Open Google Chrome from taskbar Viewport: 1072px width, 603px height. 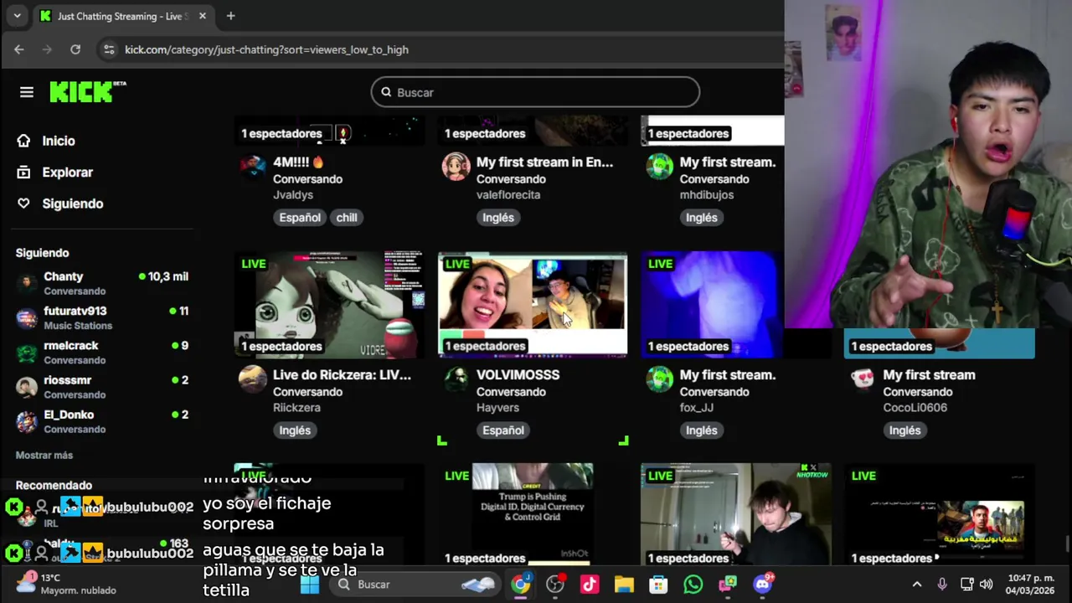click(521, 584)
